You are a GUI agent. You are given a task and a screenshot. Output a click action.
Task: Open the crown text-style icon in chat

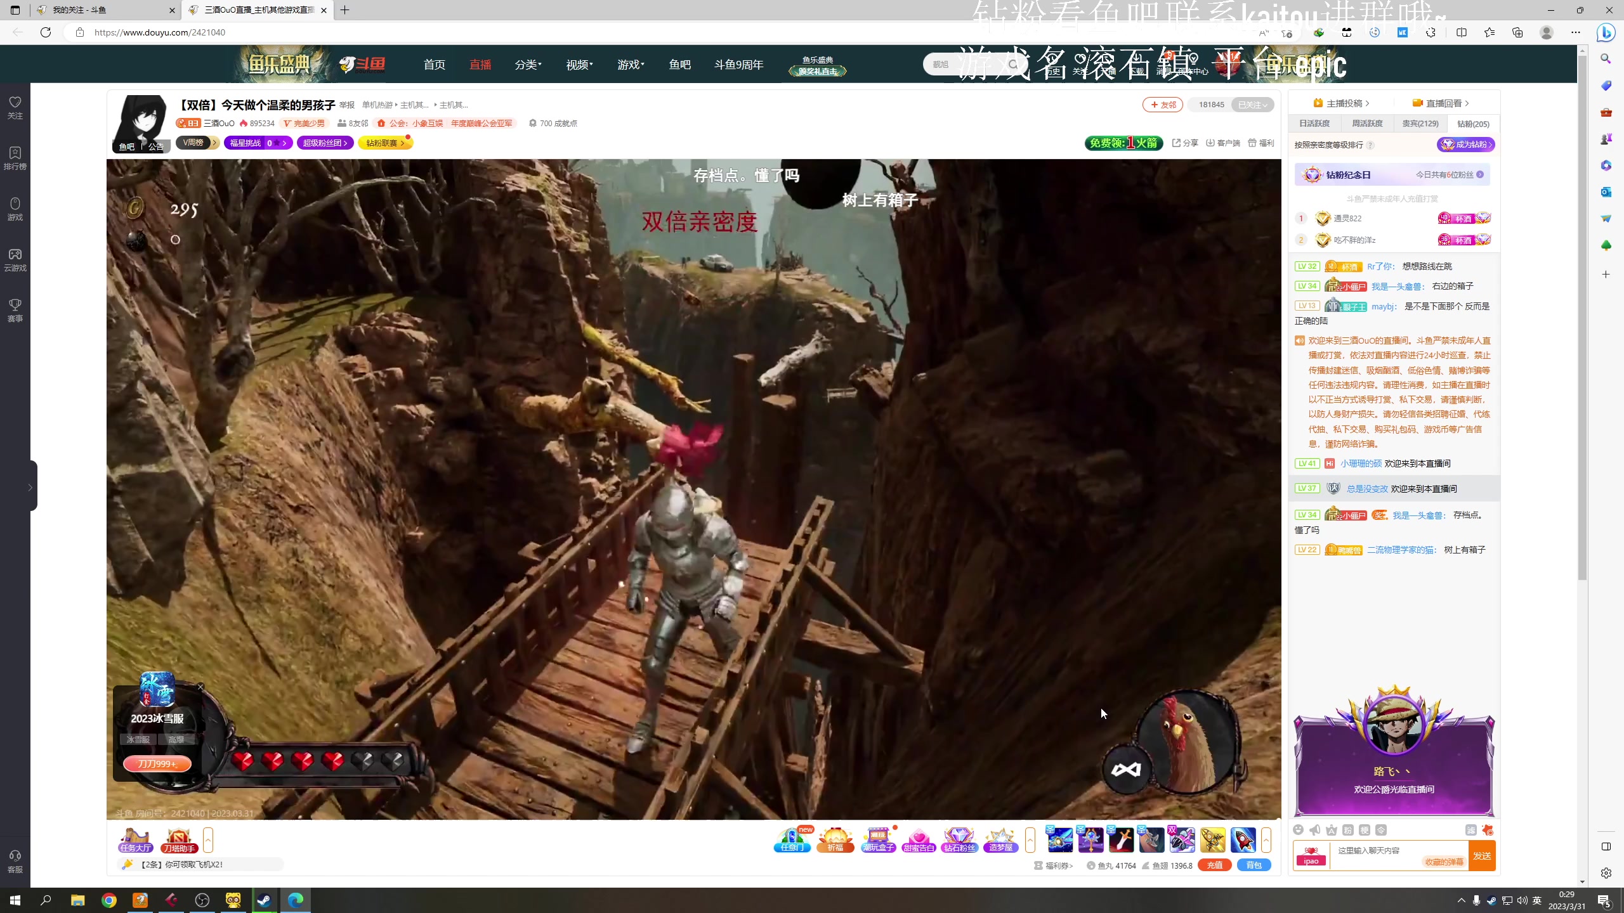[x=1332, y=830]
